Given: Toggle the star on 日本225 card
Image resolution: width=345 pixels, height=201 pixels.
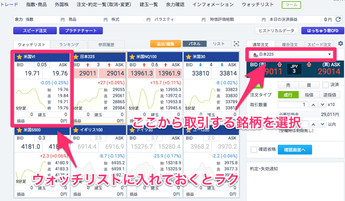Looking at the screenshot, I should (76, 57).
